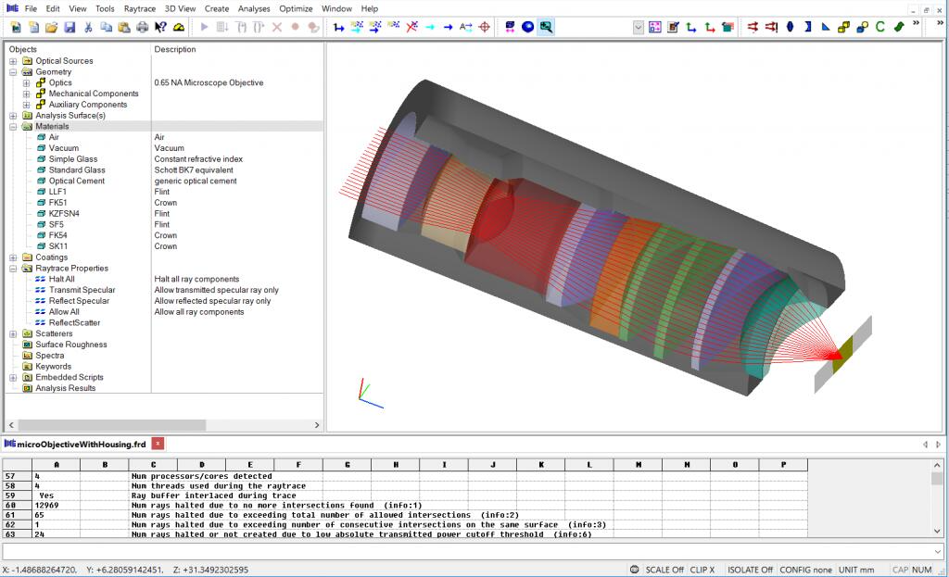Click the blue triangle prism toolbar icon
The image size is (949, 577).
pos(826,27)
